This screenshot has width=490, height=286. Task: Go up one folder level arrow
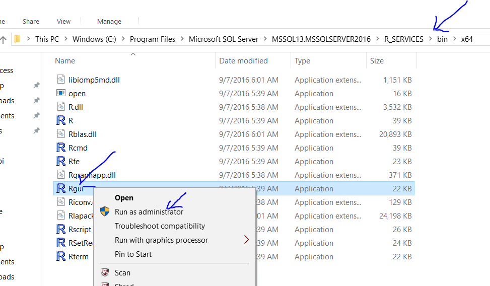4,40
